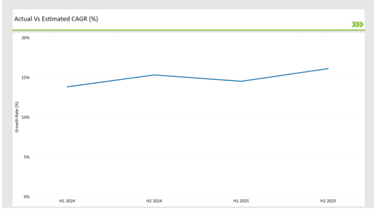
Task: Click the line's H2 2025 end point
Action: point(328,69)
